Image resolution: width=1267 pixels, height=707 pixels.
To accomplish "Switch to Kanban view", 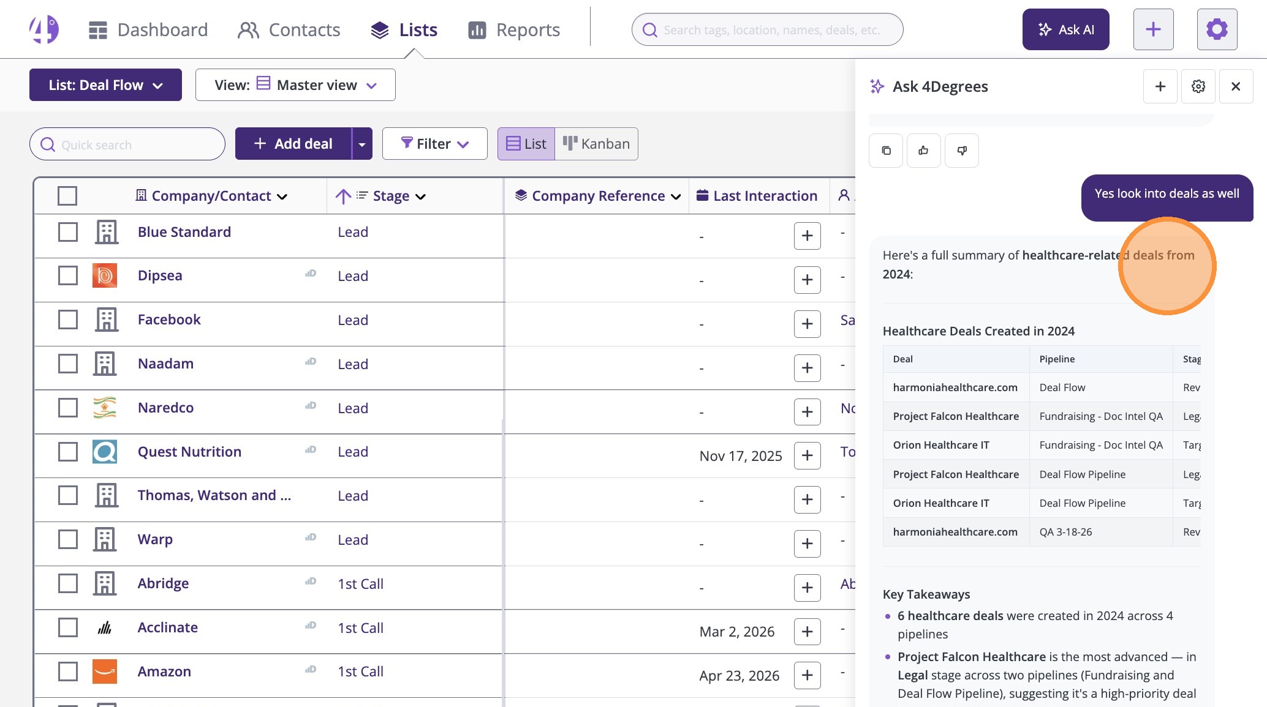I will 596,144.
